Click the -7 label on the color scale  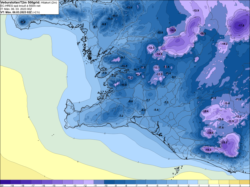[x=136, y=185]
